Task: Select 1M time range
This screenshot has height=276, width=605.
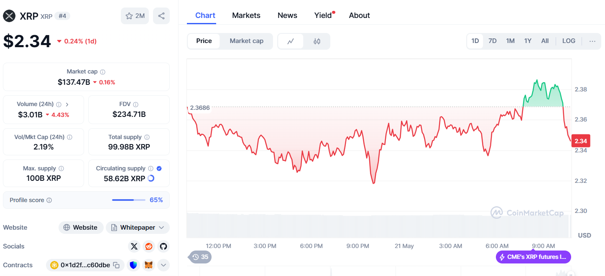Action: [510, 41]
